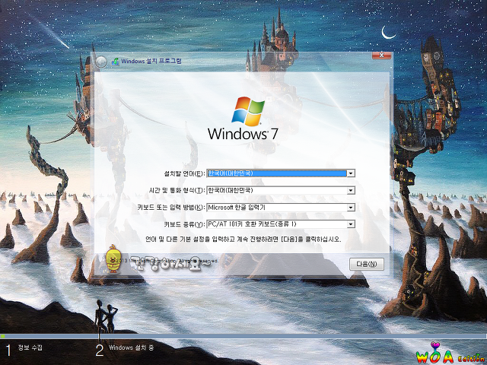Image resolution: width=487 pixels, height=365 pixels.
Task: Click the 다음(N) next button
Action: point(367,264)
